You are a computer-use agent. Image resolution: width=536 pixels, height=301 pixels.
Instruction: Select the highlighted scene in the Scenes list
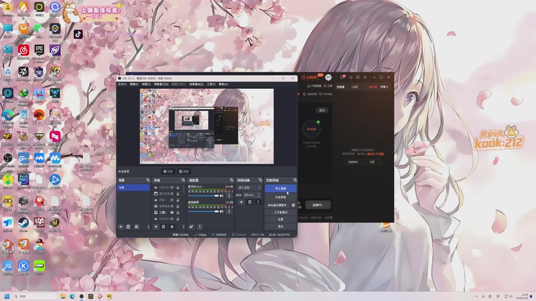pos(133,188)
